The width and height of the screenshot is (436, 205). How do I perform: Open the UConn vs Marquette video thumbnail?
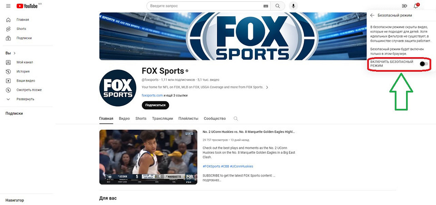click(x=148, y=157)
